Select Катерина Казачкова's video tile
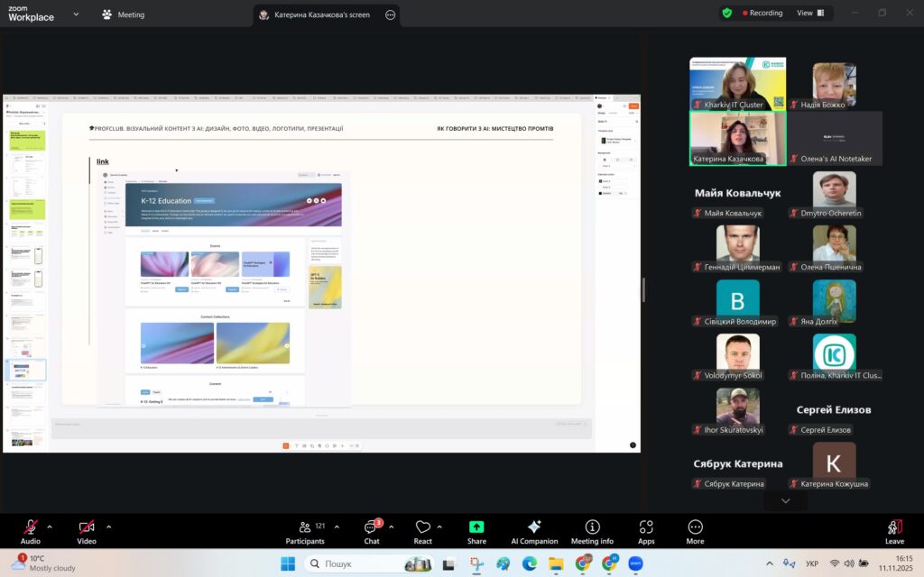 click(x=737, y=138)
